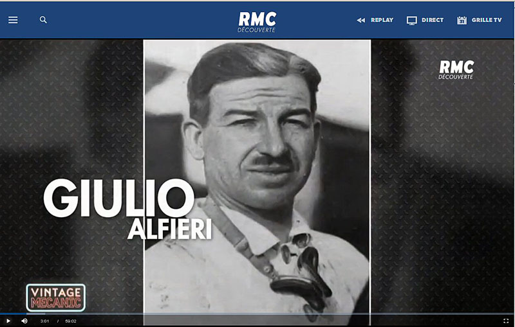Seek using the video progress bar
This screenshot has width=515, height=327.
coord(257,314)
